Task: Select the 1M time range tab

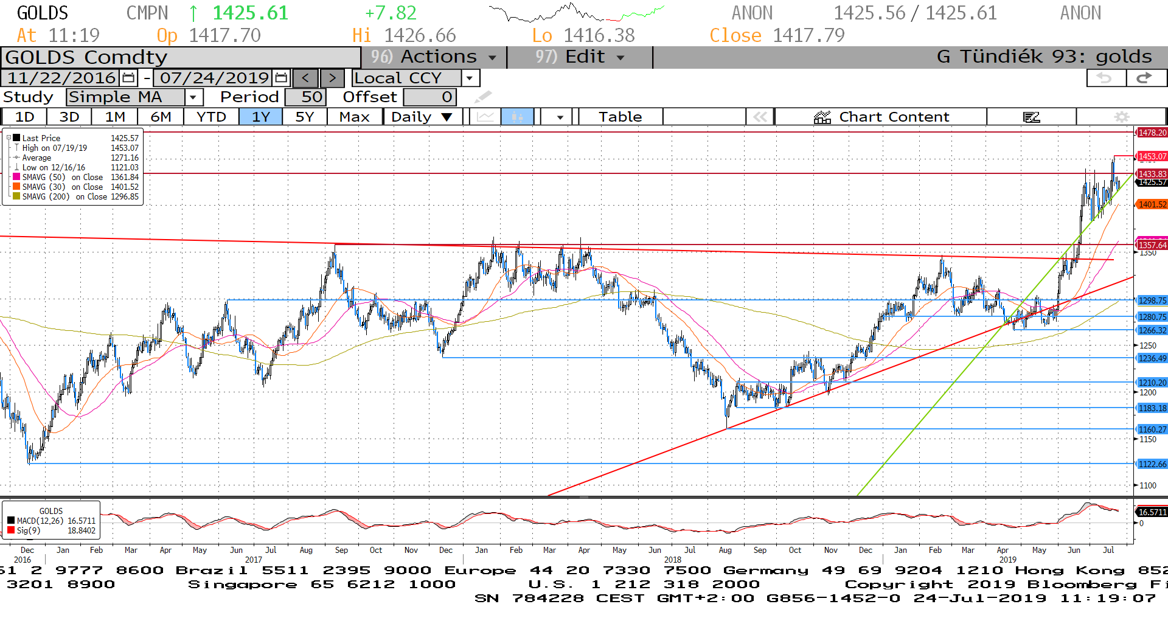Action: click(x=115, y=117)
